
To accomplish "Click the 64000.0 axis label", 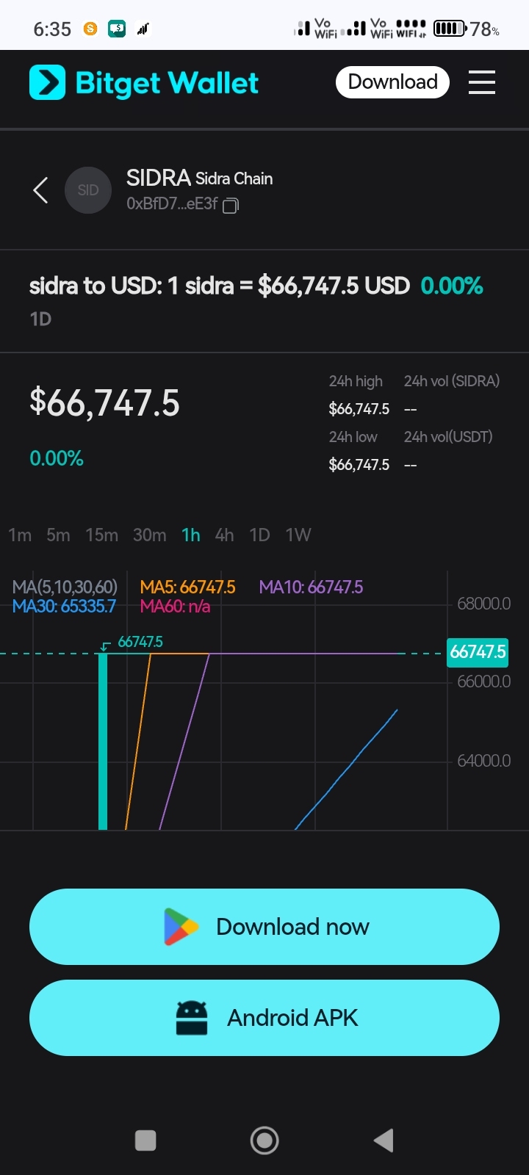I will 483,761.
